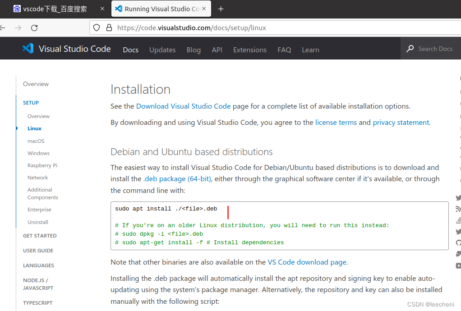The width and height of the screenshot is (461, 311).
Task: Expand the GET STARTED section
Action: (40, 235)
